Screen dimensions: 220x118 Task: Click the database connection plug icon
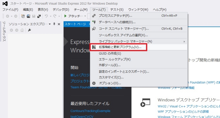pyautogui.click(x=94, y=22)
